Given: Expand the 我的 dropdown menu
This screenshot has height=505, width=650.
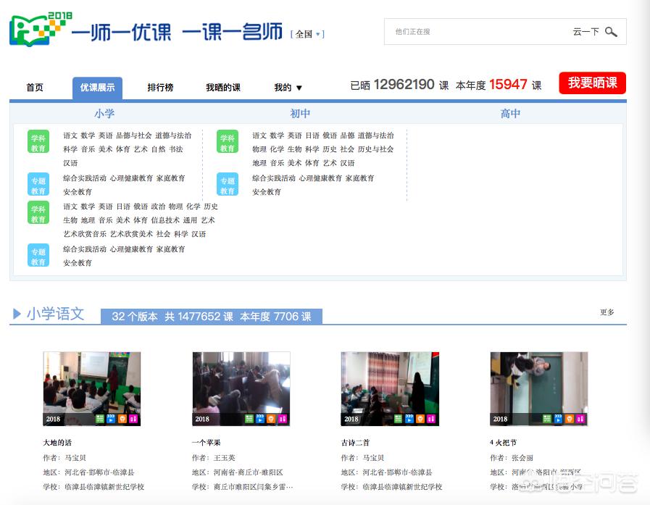Looking at the screenshot, I should tap(288, 87).
